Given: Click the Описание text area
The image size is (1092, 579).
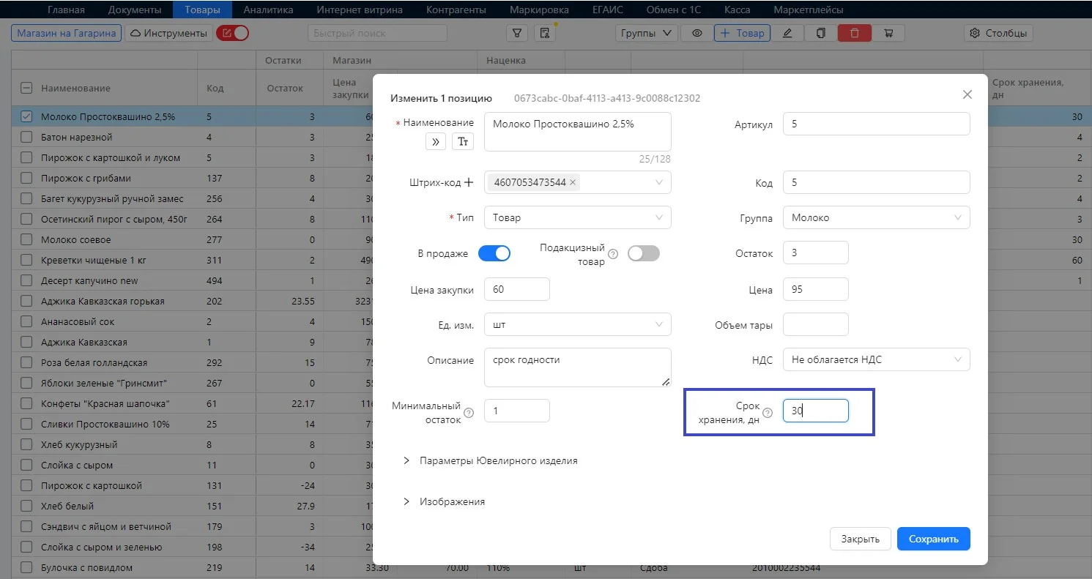Looking at the screenshot, I should [x=578, y=367].
